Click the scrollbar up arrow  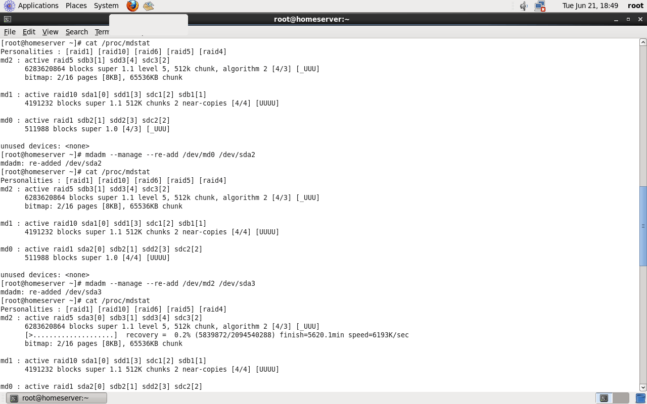(643, 42)
